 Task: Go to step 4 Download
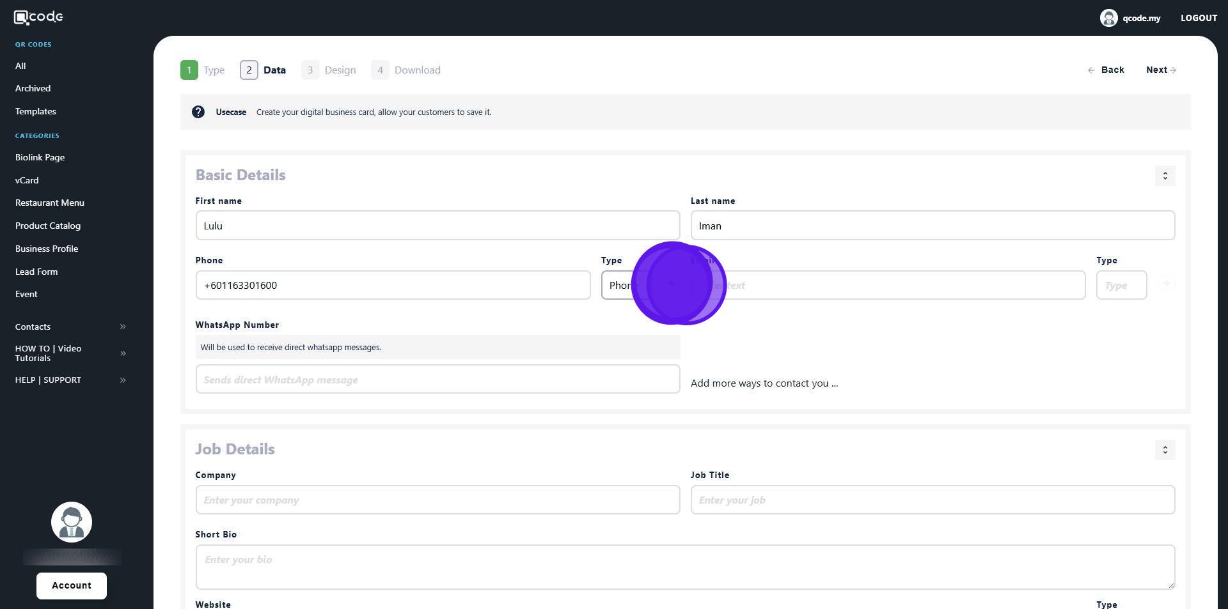(x=406, y=70)
